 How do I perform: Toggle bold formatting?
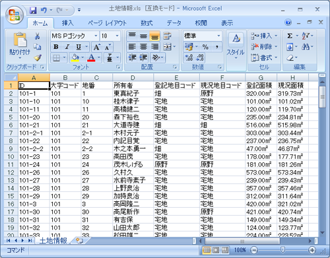coord(56,47)
